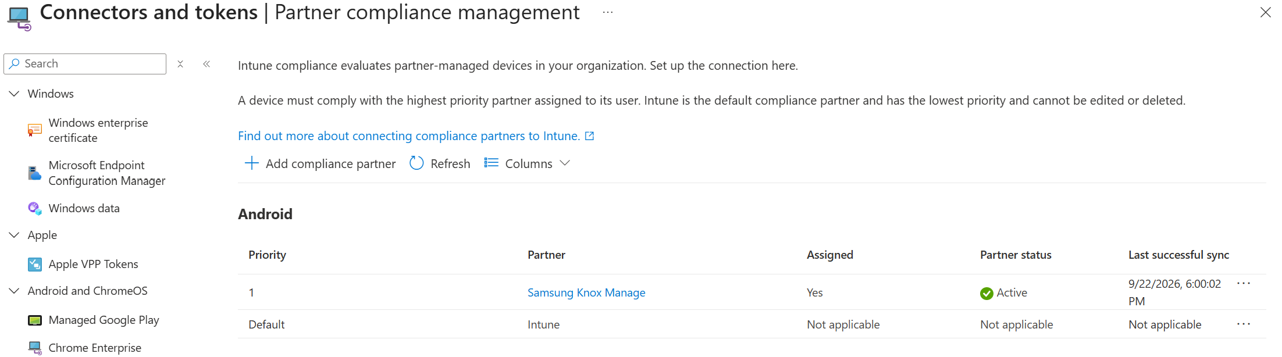The height and width of the screenshot is (357, 1282).
Task: Click the Windows enterprise certificate icon
Action: pyautogui.click(x=35, y=130)
